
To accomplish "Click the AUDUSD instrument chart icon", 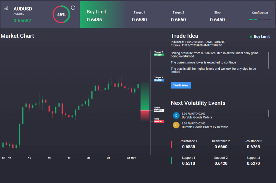I will [6, 8].
